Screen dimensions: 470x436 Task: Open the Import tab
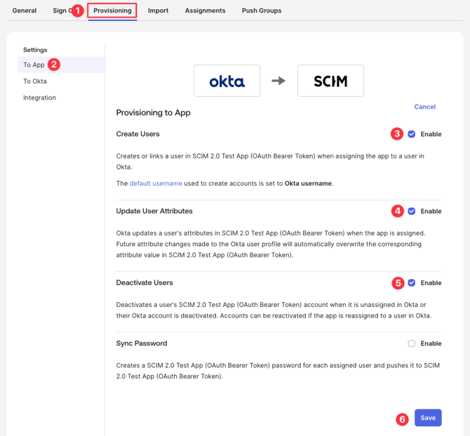[158, 11]
